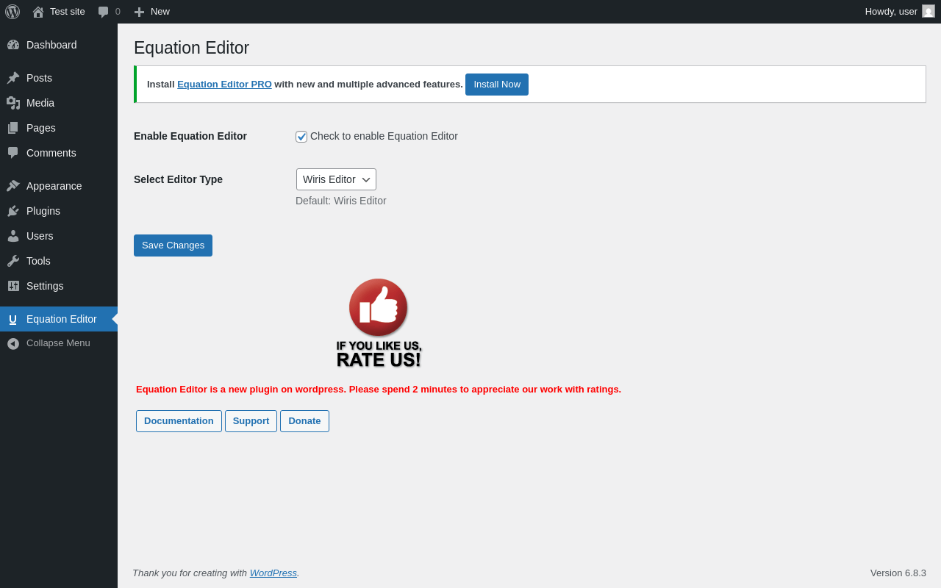Open the Settings menu label
The width and height of the screenshot is (941, 588).
pyautogui.click(x=45, y=286)
